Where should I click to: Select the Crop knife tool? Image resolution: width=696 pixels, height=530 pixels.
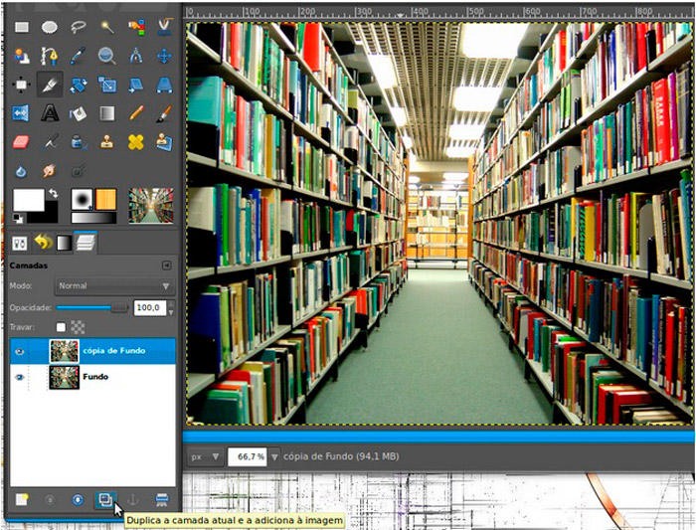pos(50,85)
